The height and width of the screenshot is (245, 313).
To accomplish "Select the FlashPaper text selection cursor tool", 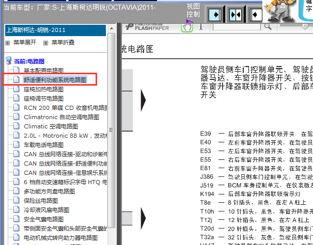I will [201, 27].
